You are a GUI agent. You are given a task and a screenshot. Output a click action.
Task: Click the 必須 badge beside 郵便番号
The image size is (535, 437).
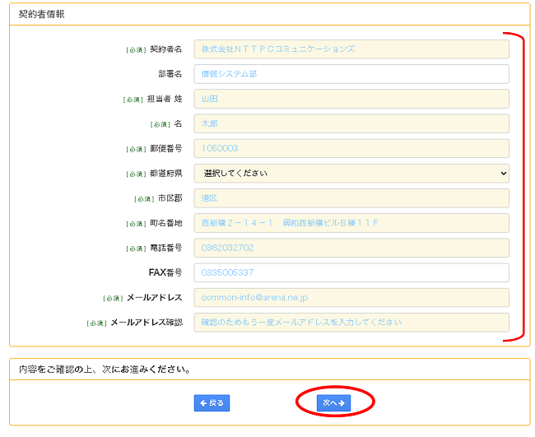tap(135, 149)
